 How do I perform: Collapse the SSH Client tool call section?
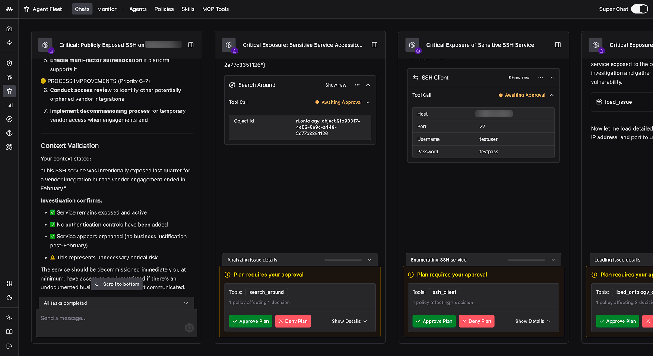(552, 78)
